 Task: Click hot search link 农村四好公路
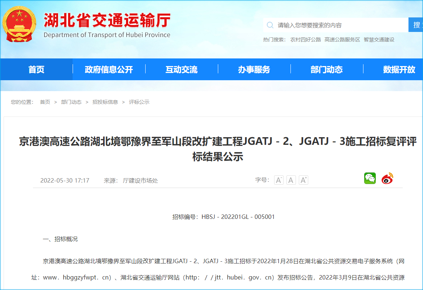305,40
